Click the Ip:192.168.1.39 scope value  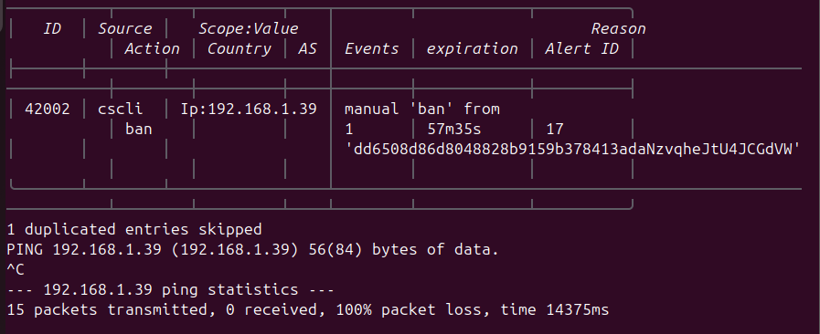pyautogui.click(x=249, y=110)
